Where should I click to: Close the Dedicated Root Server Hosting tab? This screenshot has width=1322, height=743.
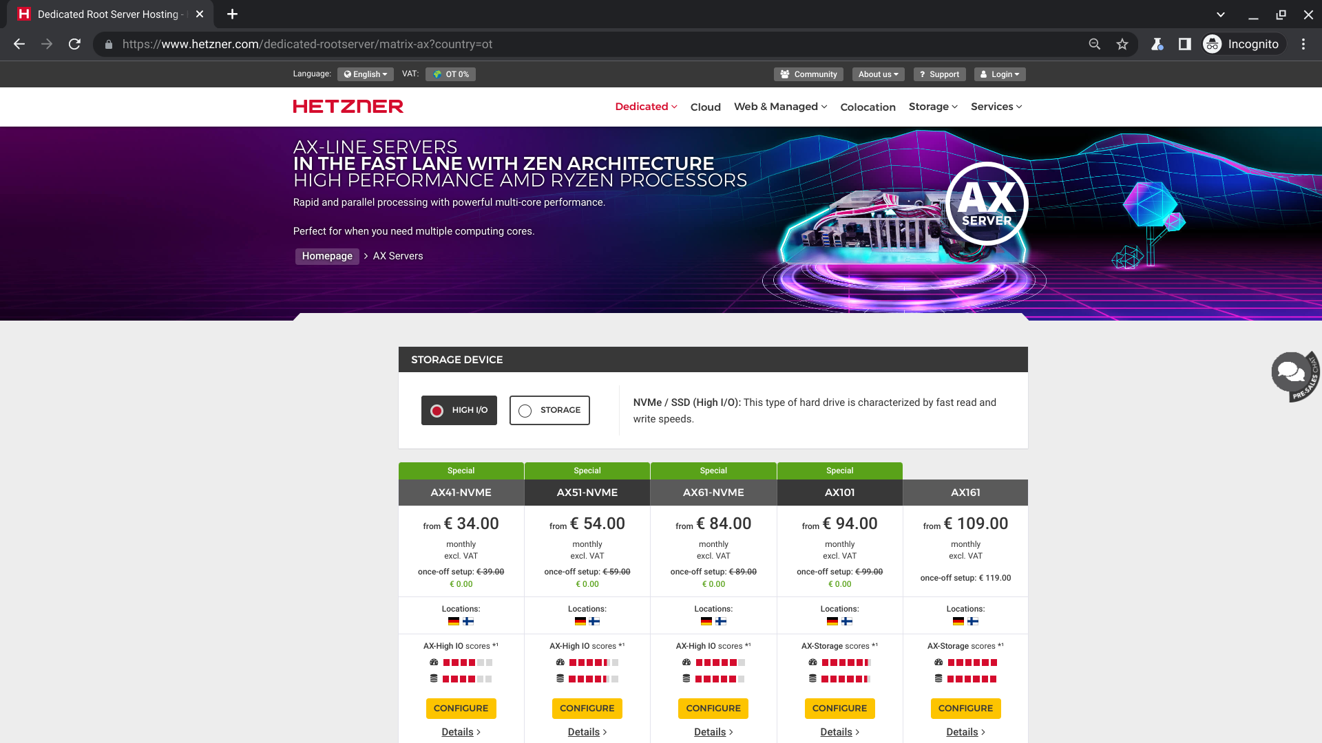click(x=200, y=14)
